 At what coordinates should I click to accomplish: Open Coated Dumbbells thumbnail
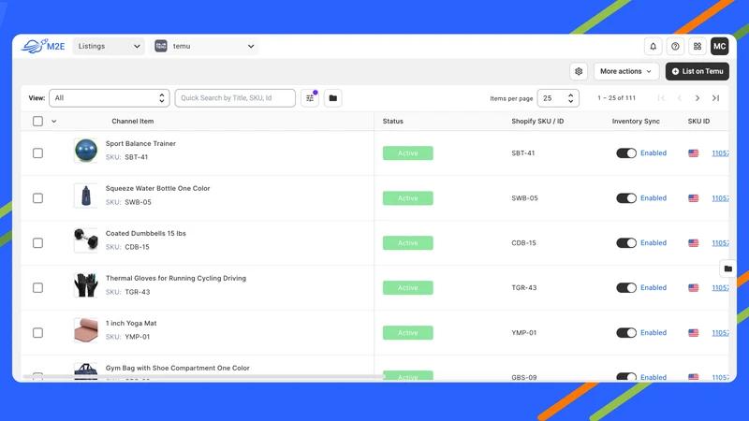(86, 240)
